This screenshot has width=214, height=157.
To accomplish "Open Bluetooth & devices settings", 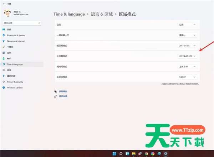I will (22, 35).
